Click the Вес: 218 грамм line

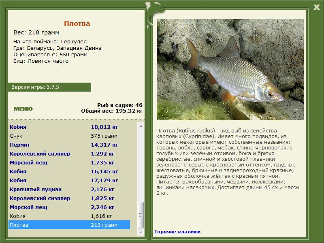36,32
